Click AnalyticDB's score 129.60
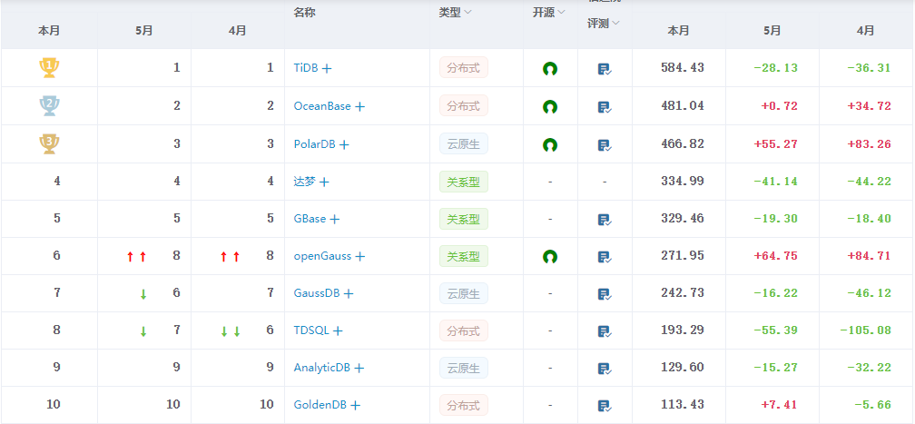The width and height of the screenshot is (915, 424). click(683, 368)
